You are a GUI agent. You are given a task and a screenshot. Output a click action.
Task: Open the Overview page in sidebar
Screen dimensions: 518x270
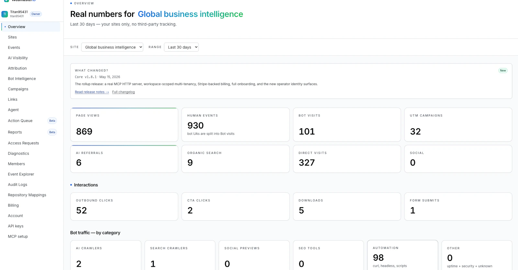31,27
